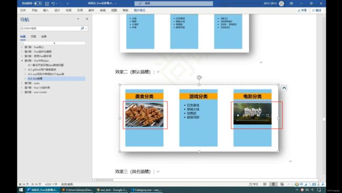Click the Save disk icon

click(47, 4)
